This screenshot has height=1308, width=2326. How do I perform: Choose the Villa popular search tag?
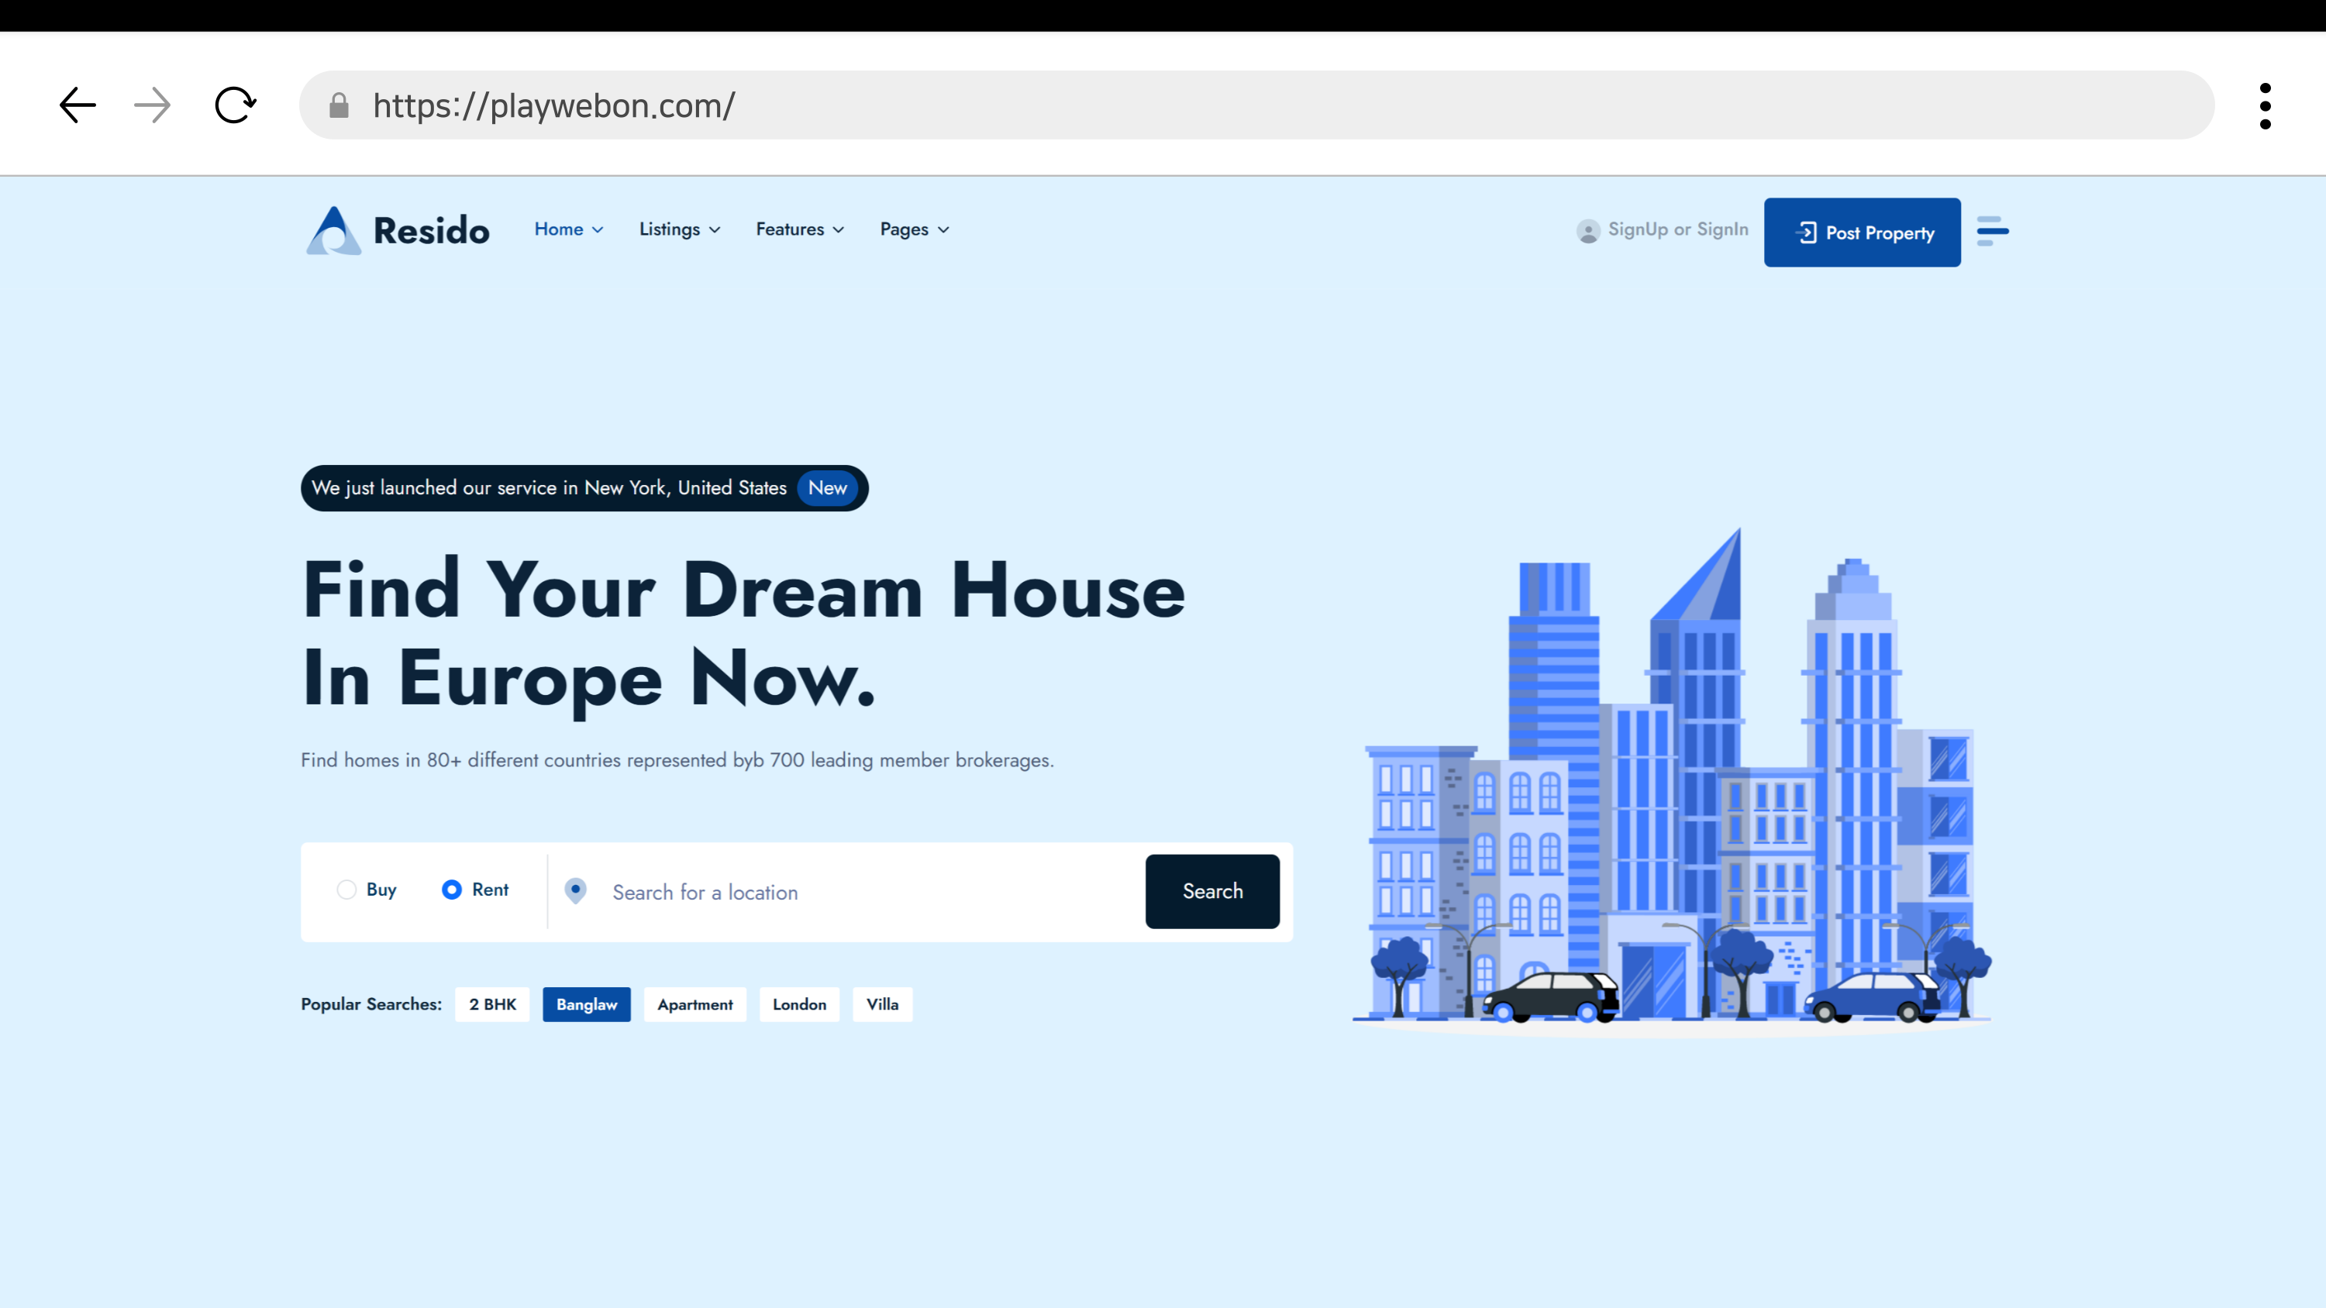tap(882, 1003)
